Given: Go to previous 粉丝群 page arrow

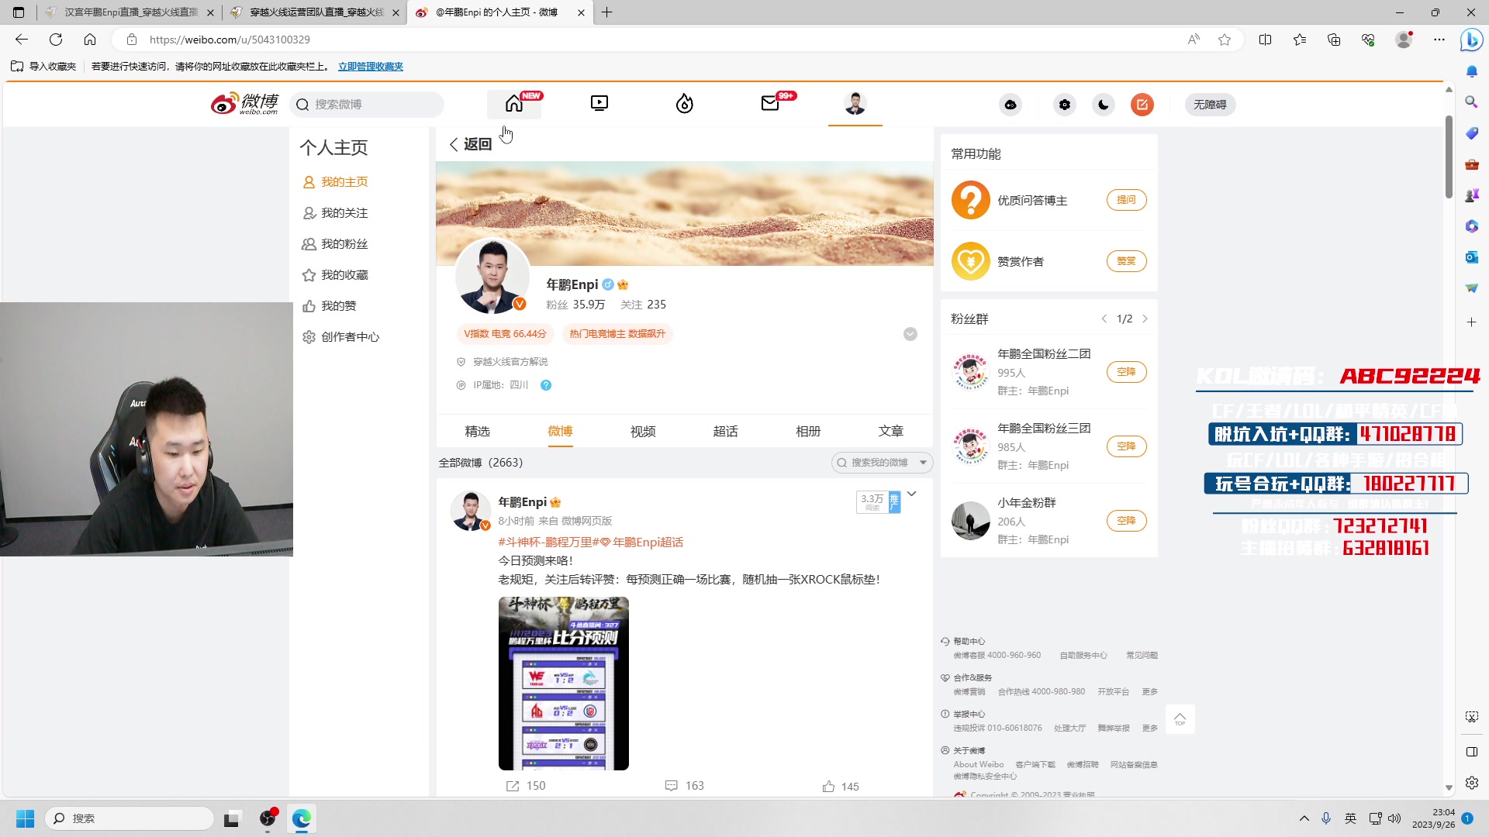Looking at the screenshot, I should [1104, 319].
